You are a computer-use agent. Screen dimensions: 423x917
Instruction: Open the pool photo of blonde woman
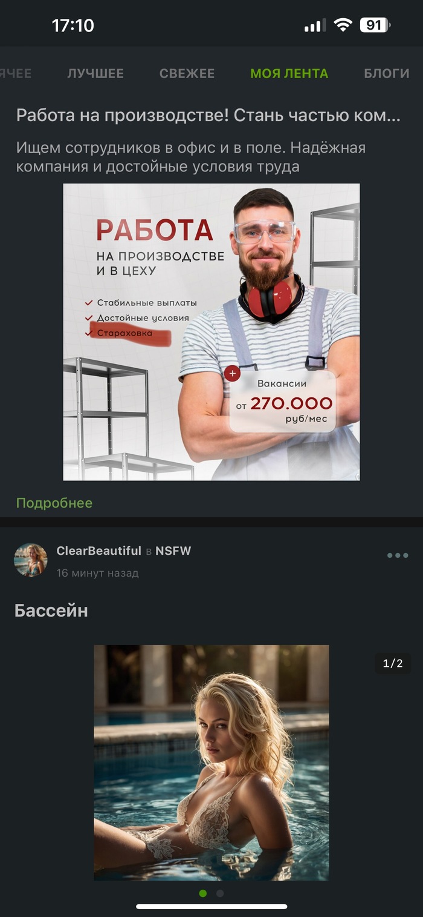point(211,763)
